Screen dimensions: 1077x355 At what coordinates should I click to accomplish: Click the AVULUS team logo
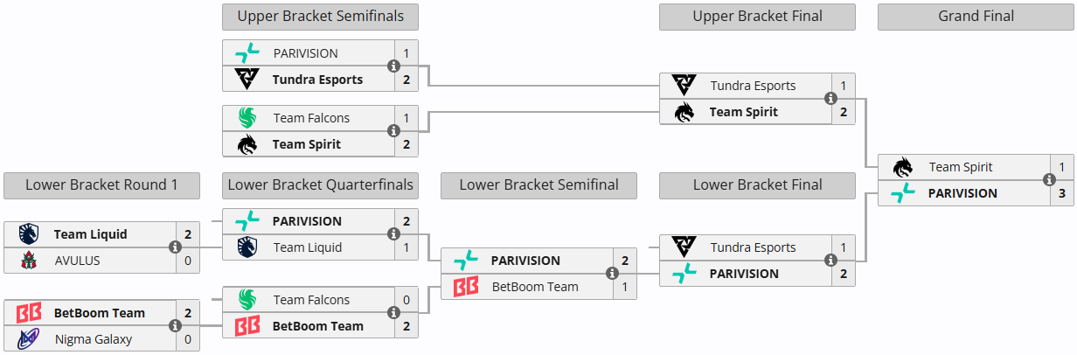[29, 261]
